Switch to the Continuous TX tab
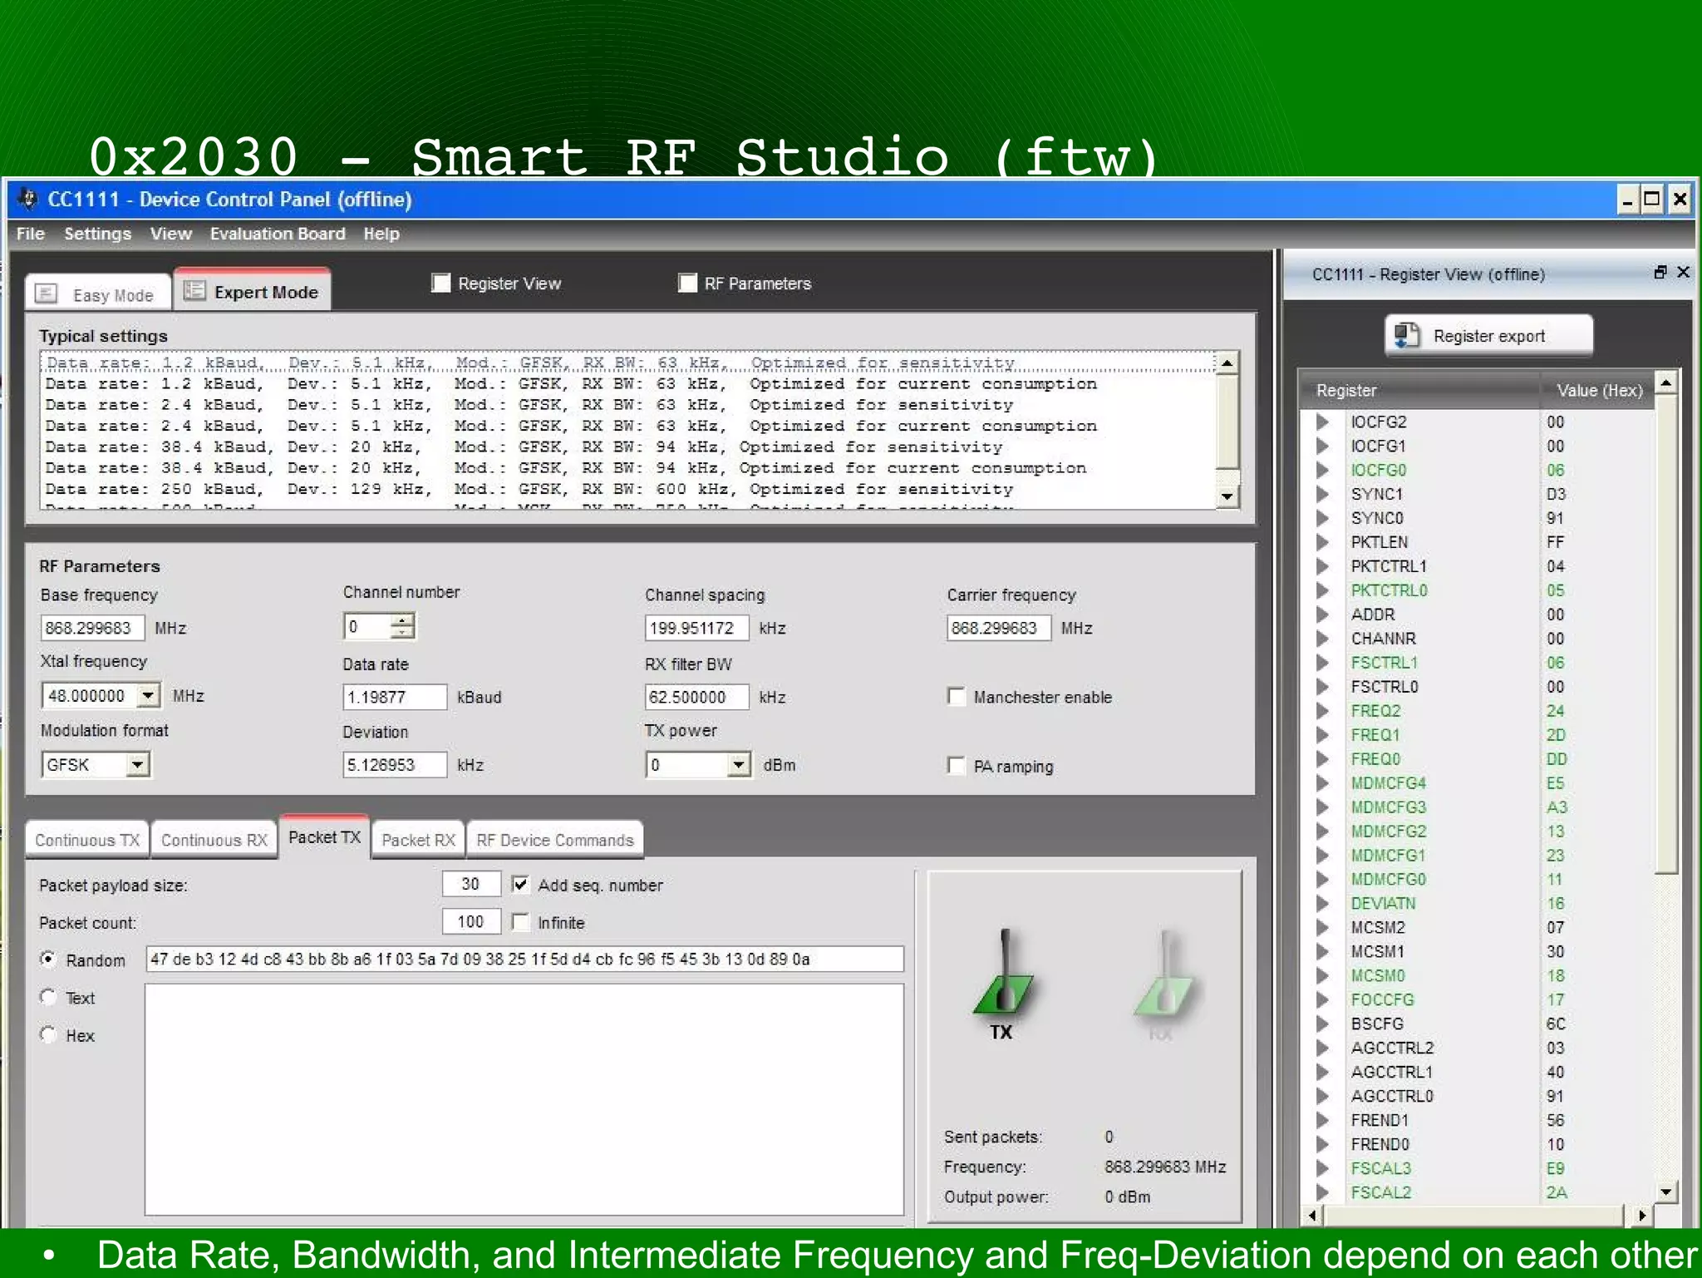 click(87, 840)
